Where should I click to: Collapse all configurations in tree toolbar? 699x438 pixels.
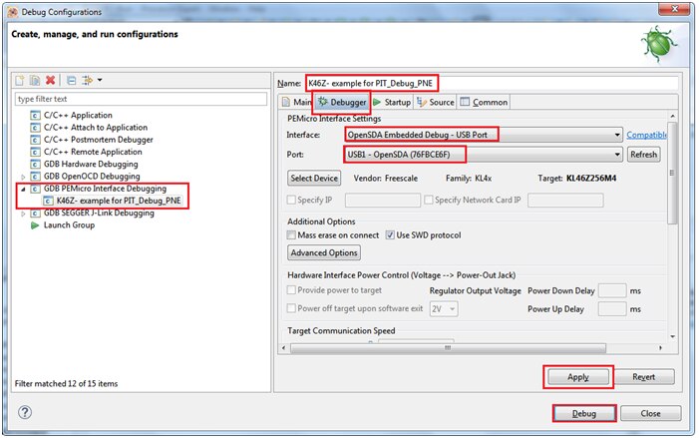pyautogui.click(x=71, y=80)
